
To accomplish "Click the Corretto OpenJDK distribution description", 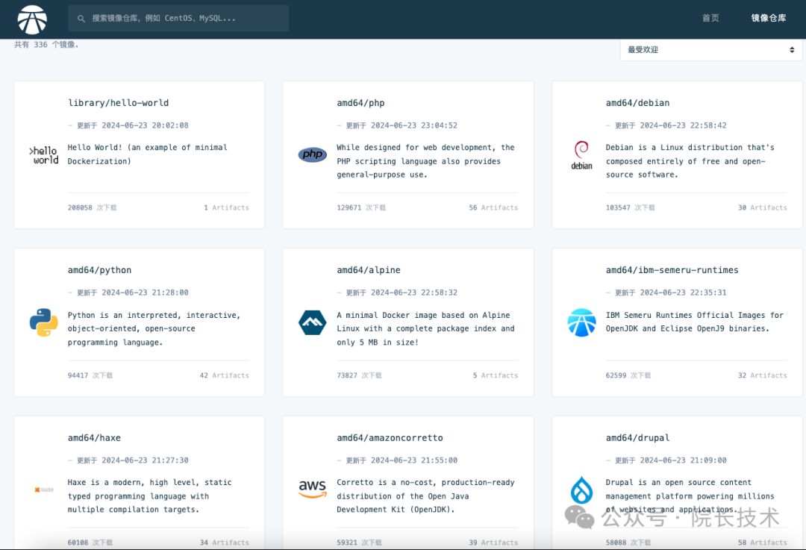I will pos(425,496).
